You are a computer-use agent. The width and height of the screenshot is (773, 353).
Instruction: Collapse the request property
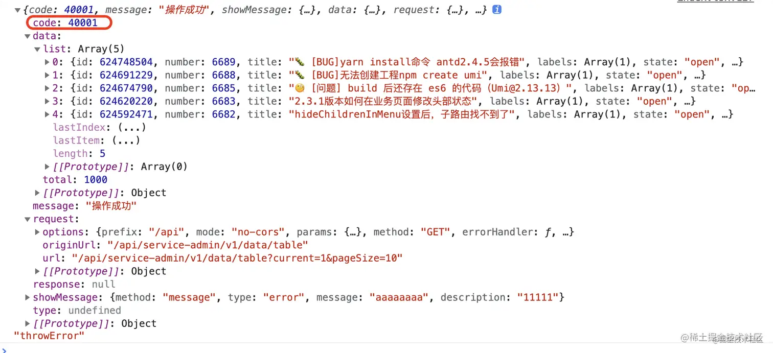point(28,219)
